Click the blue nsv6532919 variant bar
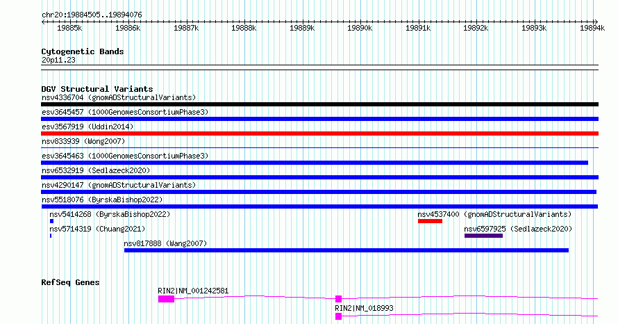The image size is (618, 324). tap(319, 177)
